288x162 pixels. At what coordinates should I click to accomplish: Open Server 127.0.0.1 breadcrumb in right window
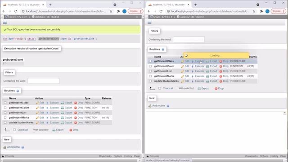(161, 17)
